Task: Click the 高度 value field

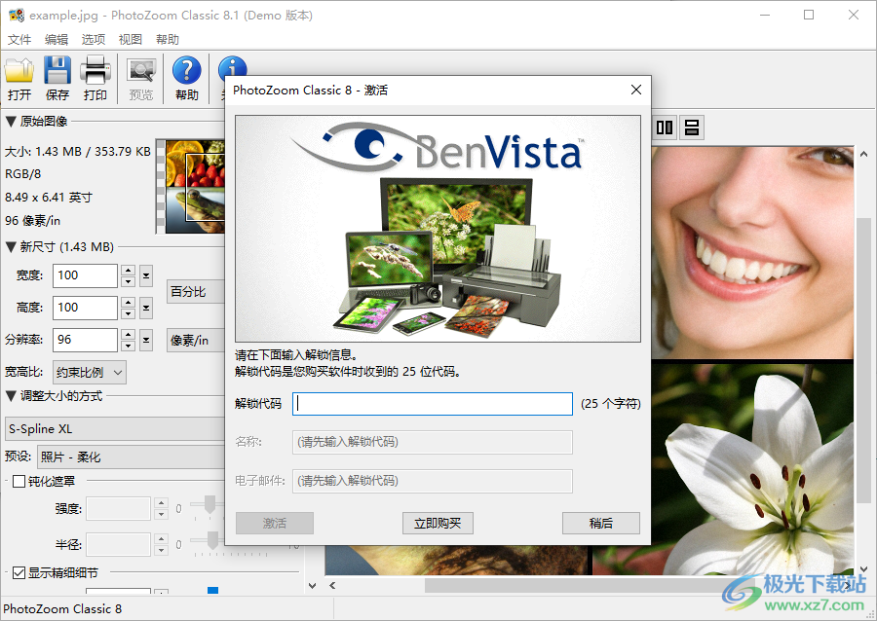Action: (85, 308)
